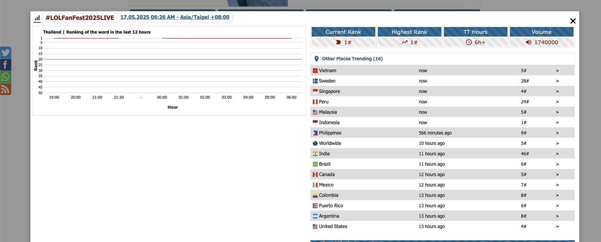Viewport: 601px width, 242px height.
Task: Click the Malaysia flag icon
Action: (315, 112)
